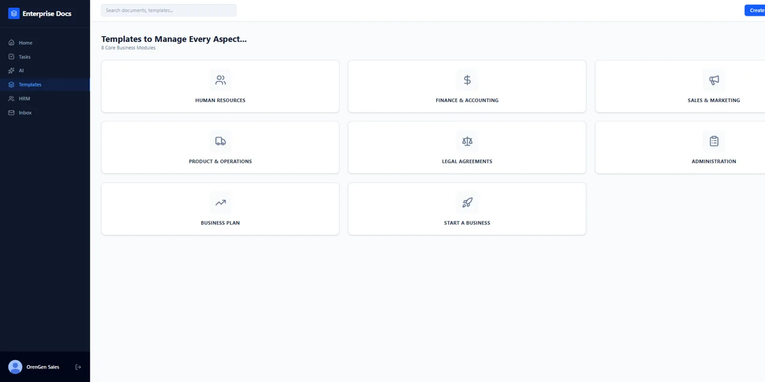The height and width of the screenshot is (382, 765).
Task: Select Templates in the sidebar
Action: (x=45, y=85)
